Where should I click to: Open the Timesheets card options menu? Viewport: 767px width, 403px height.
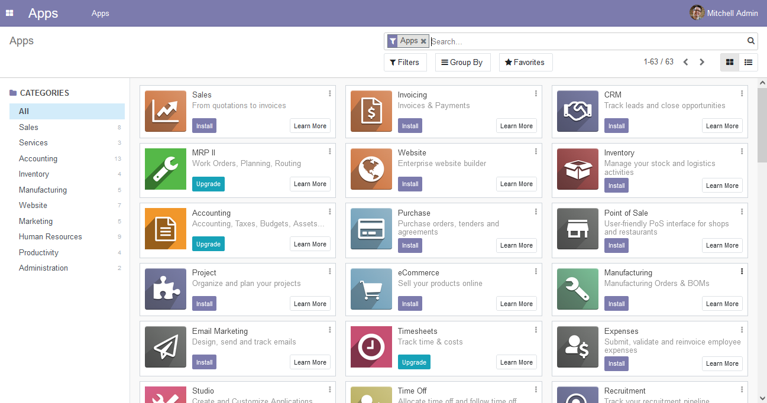(536, 330)
